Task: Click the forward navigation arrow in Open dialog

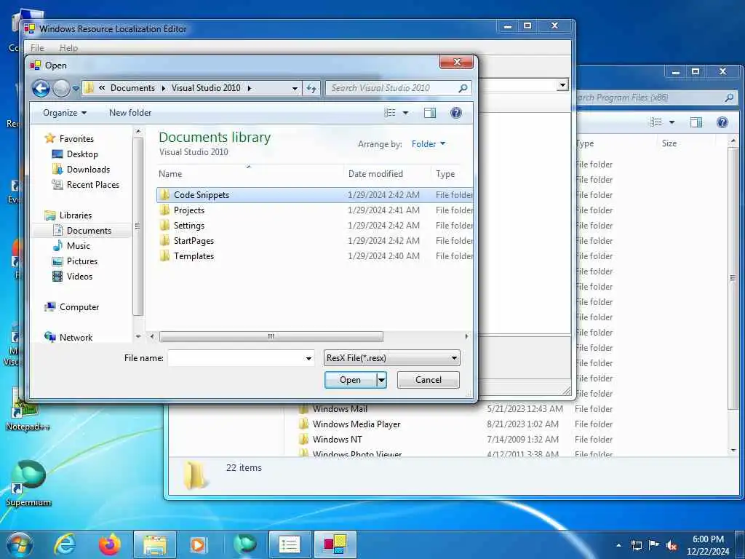Action: coord(61,88)
